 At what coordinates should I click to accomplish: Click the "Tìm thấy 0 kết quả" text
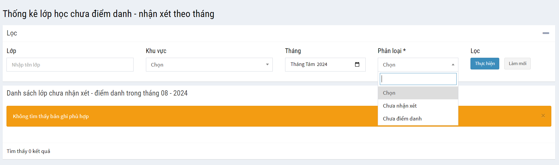(29, 151)
